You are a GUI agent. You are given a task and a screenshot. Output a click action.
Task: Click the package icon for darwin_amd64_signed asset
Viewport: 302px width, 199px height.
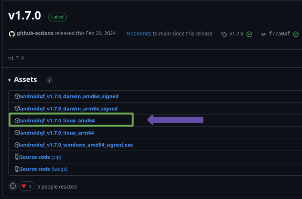click(17, 96)
